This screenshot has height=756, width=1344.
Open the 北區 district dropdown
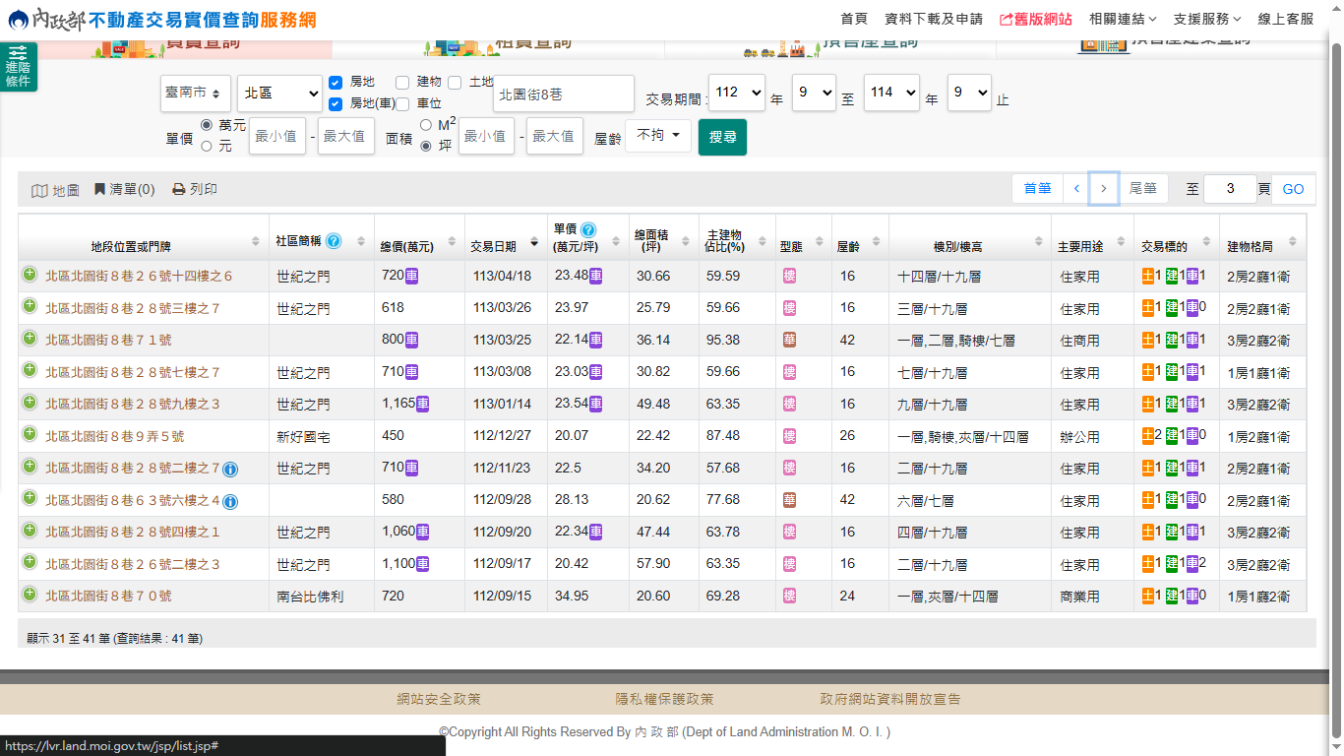[279, 93]
